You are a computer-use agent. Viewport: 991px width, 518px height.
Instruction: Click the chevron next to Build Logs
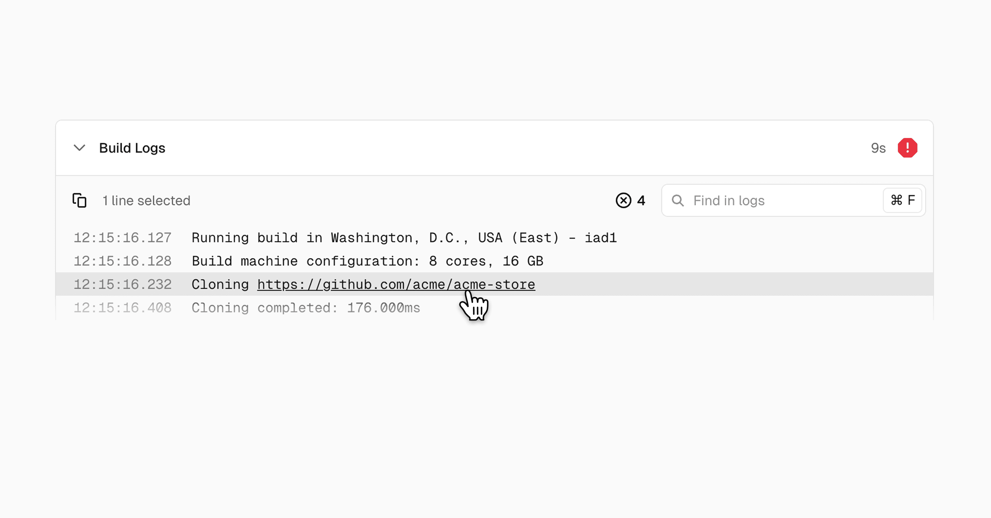pos(80,148)
